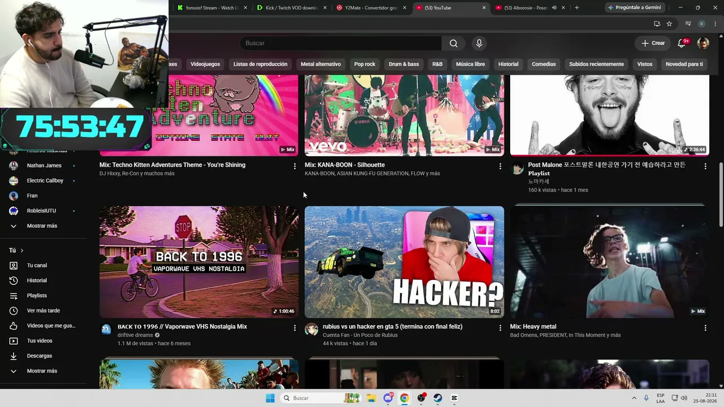The width and height of the screenshot is (724, 407).
Task: Select the Novedad para ti chip
Action: [684, 64]
